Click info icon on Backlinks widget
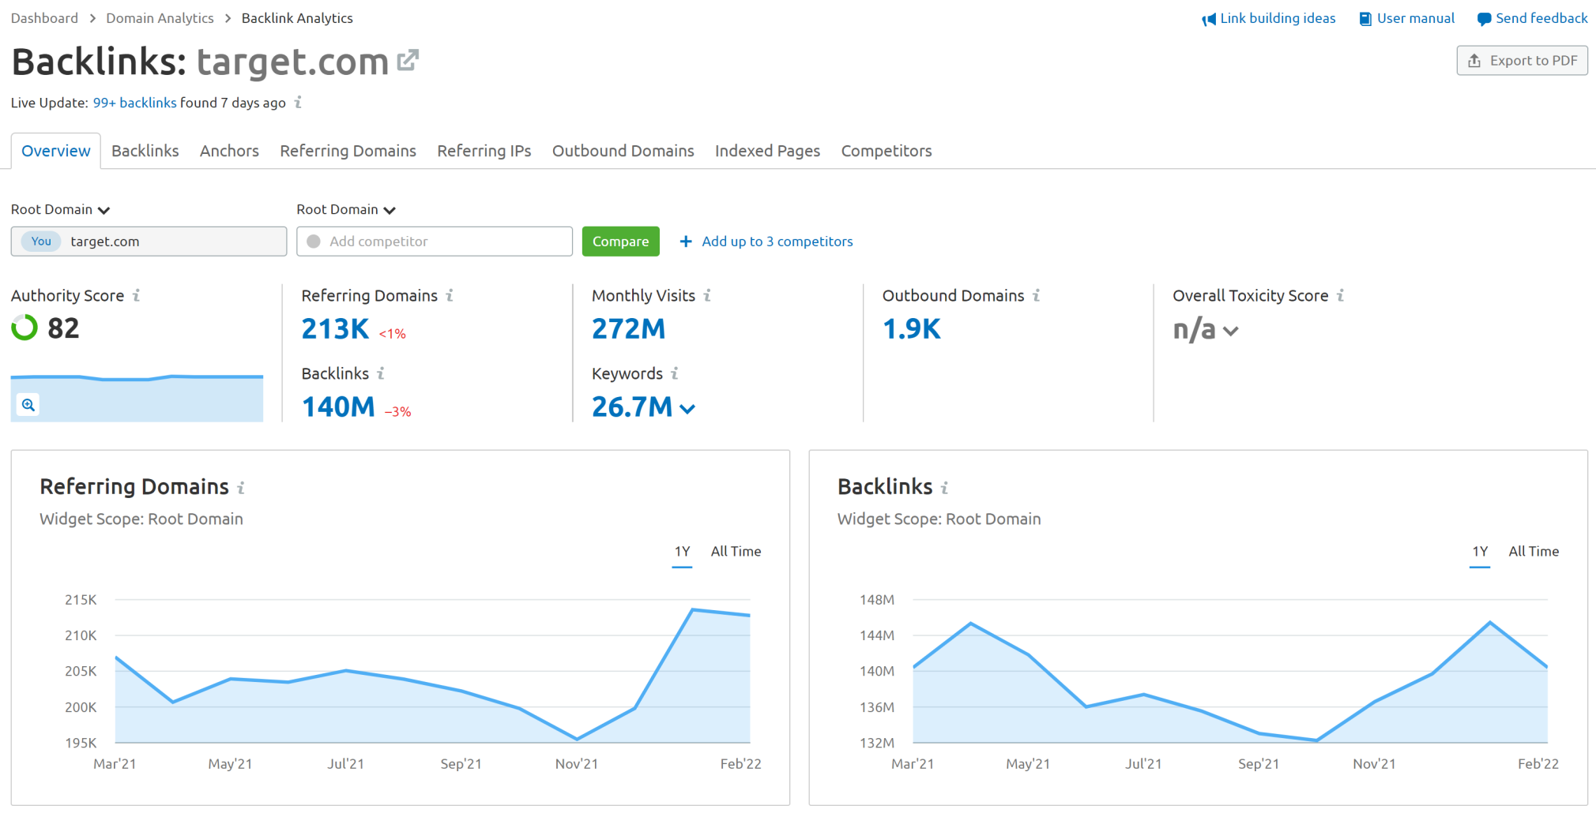The height and width of the screenshot is (813, 1596). pos(944,488)
